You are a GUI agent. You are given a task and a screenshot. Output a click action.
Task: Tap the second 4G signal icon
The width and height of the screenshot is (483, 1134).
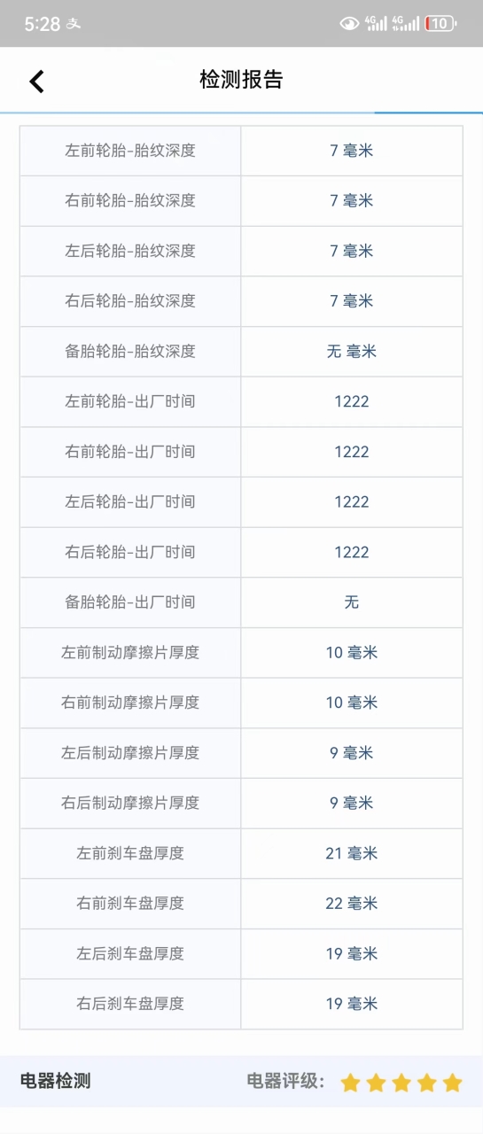tap(405, 23)
